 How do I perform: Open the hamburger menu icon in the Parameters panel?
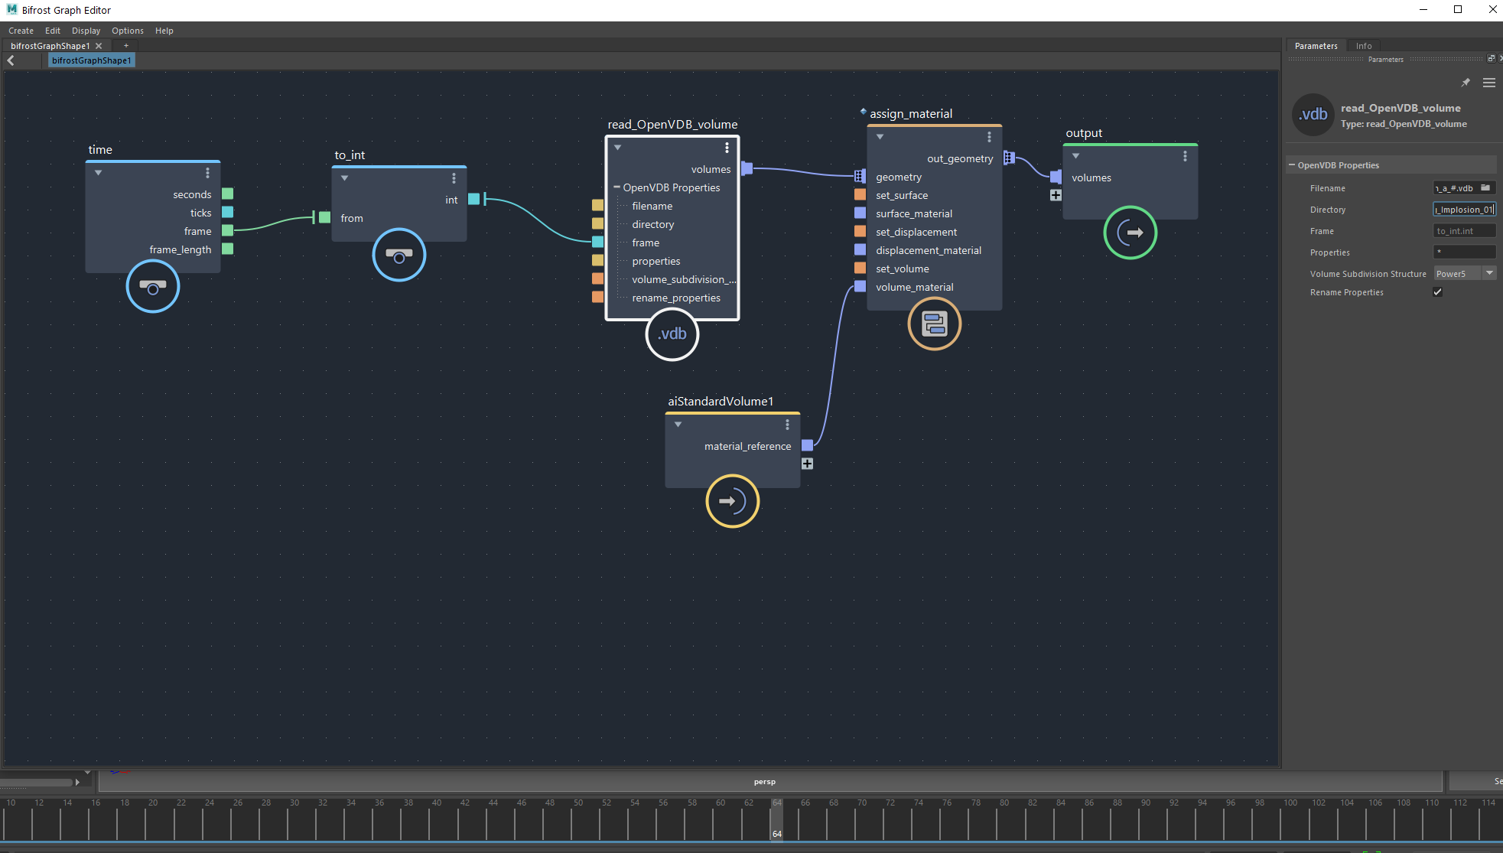[x=1489, y=83]
